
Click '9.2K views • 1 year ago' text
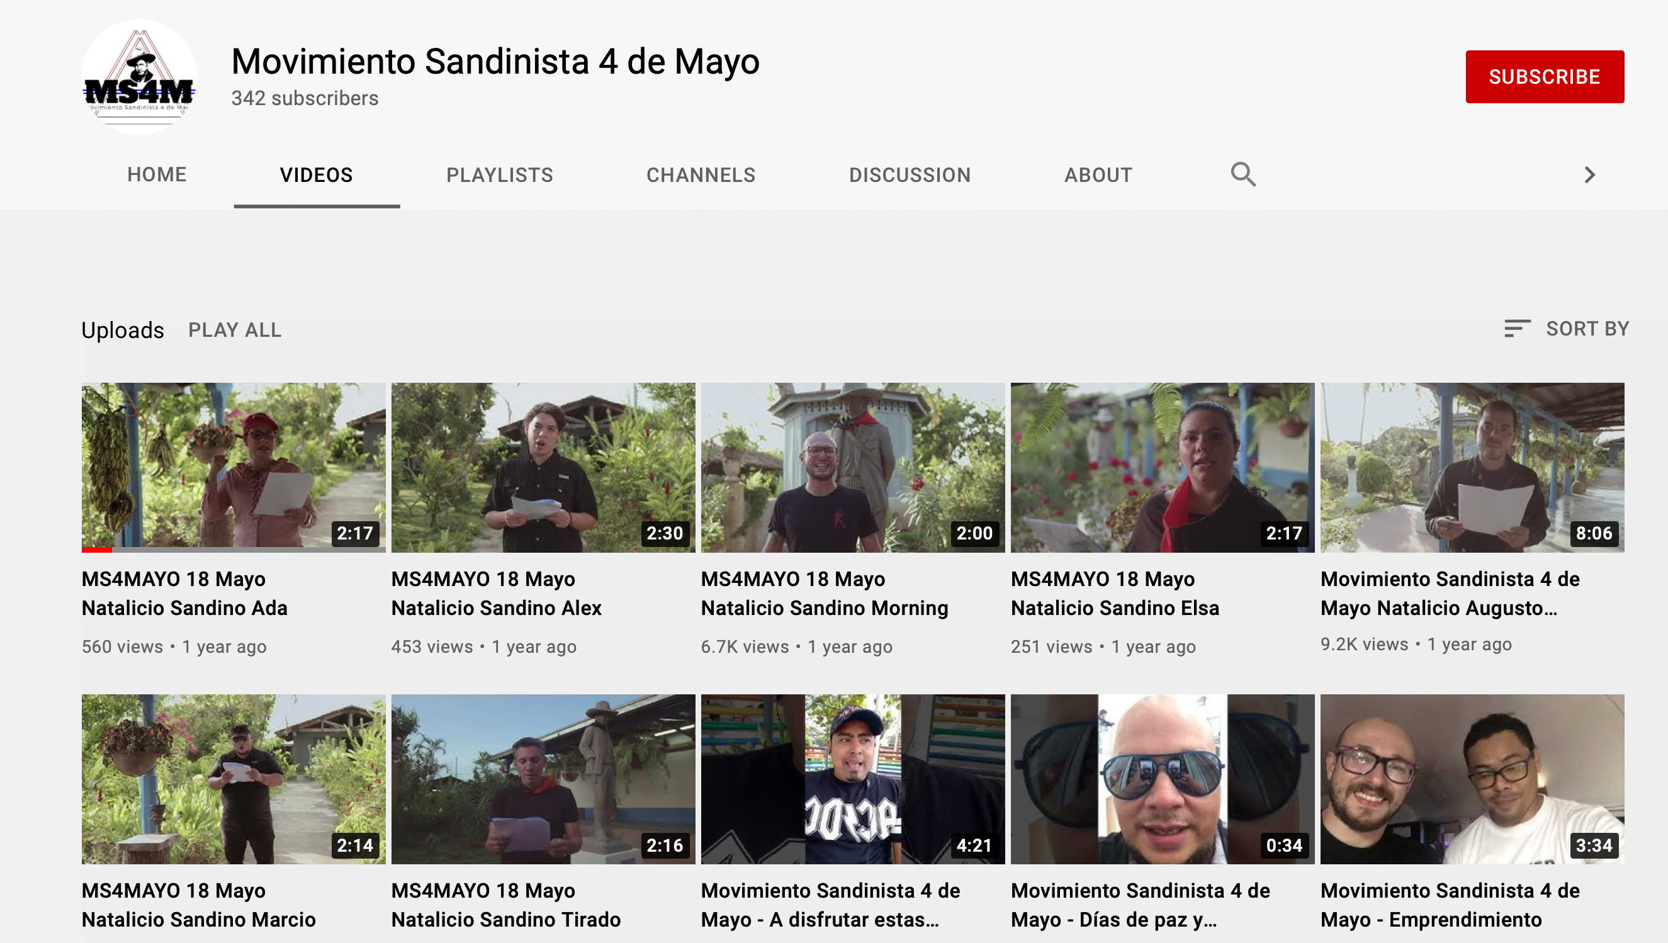[x=1416, y=644]
